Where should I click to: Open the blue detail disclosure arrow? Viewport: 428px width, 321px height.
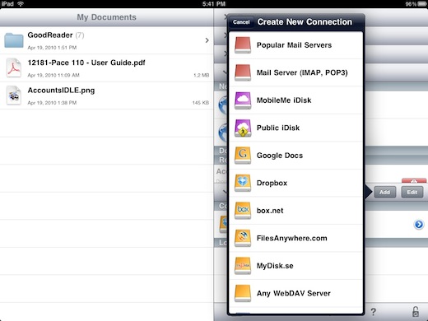pos(419,225)
